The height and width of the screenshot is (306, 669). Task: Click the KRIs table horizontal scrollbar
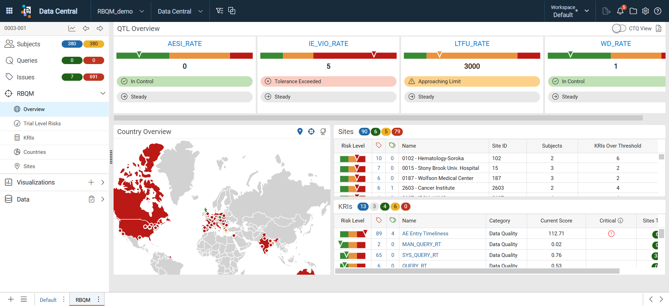coord(477,271)
